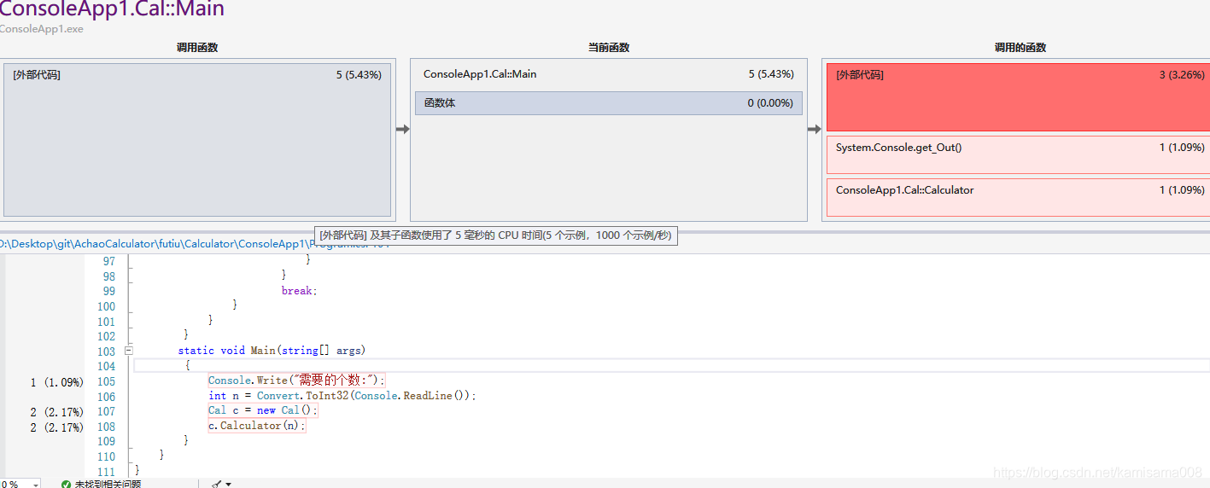Click the ConsoleApp1.Cal::Main page title
Image resolution: width=1210 pixels, height=488 pixels.
[112, 9]
